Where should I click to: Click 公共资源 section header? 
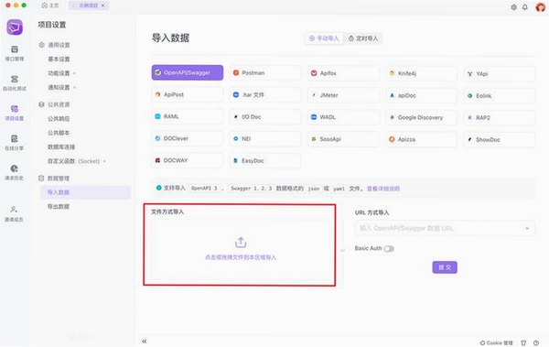pos(55,104)
